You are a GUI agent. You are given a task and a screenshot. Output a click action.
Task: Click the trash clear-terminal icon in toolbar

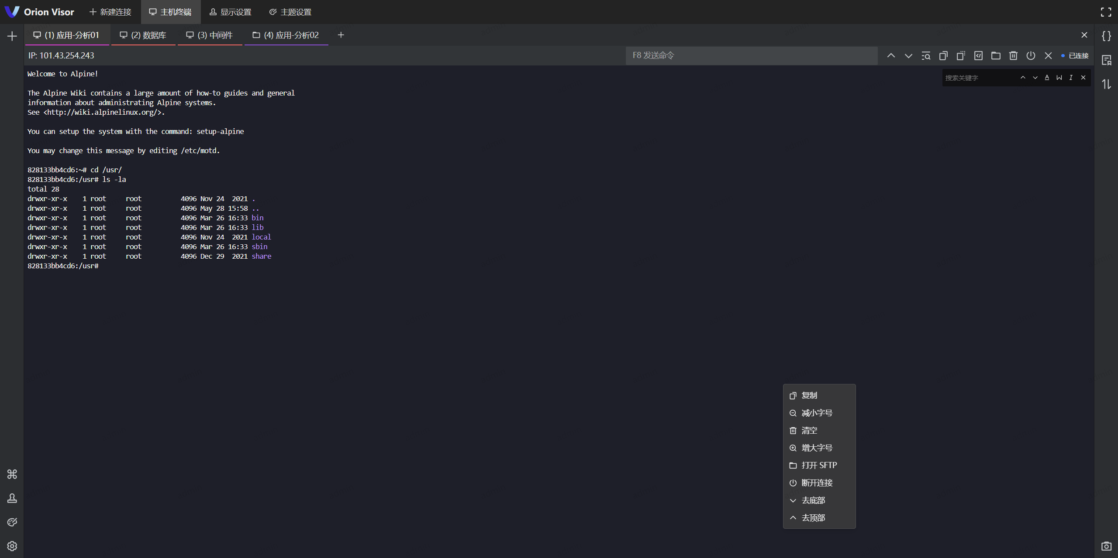point(1013,56)
